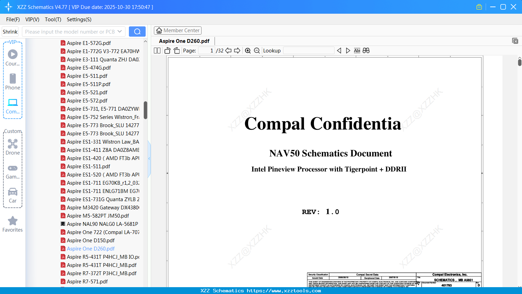Viewport: 522px width, 294px height.
Task: Collapse the file list panel handle
Action: point(149,159)
